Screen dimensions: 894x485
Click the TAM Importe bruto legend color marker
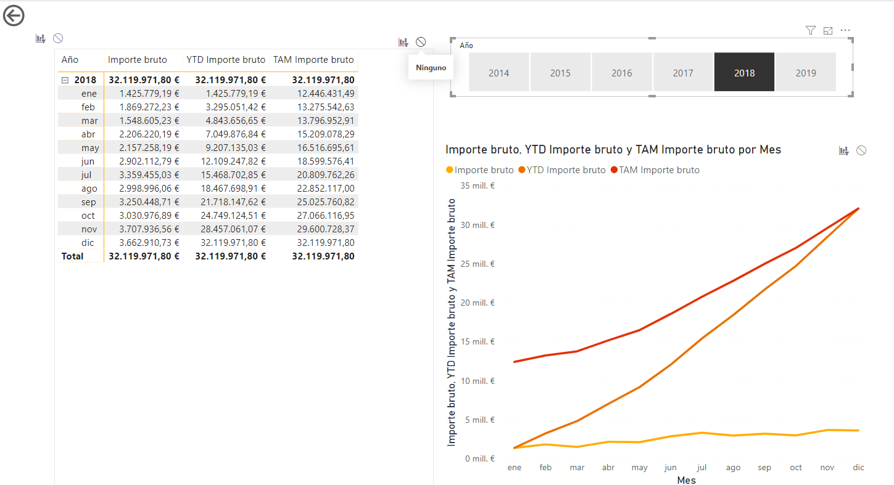[x=614, y=170]
